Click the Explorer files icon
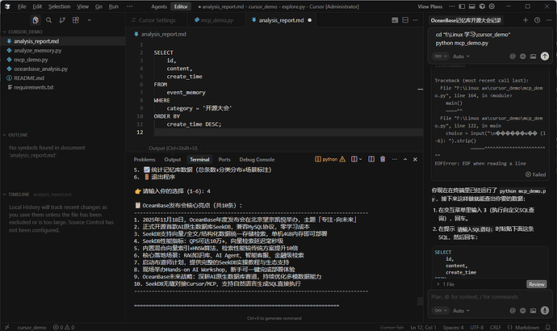 tap(36, 19)
